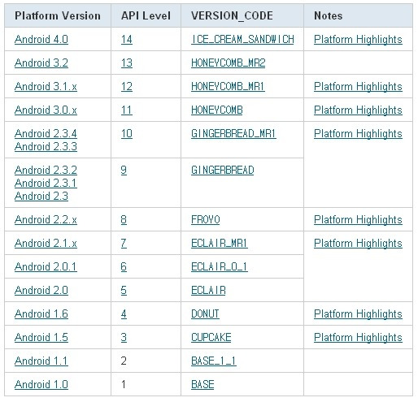Viewport: 418px width, 402px height.
Task: Open Platform Highlights in the GINGERBREAD_MR1 row
Action: pyautogui.click(x=358, y=134)
